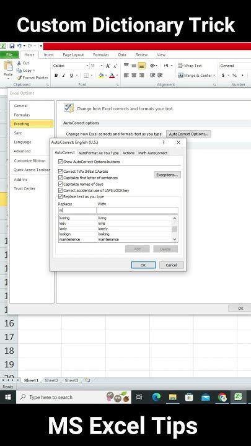Click the Undo arrow icon

coord(19,46)
